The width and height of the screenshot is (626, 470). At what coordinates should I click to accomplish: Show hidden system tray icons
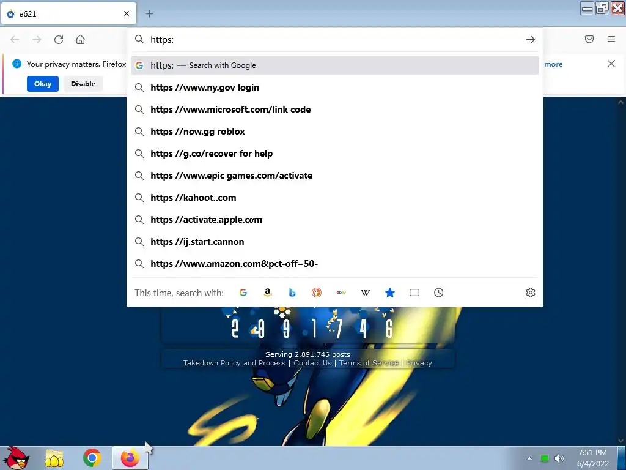(530, 458)
